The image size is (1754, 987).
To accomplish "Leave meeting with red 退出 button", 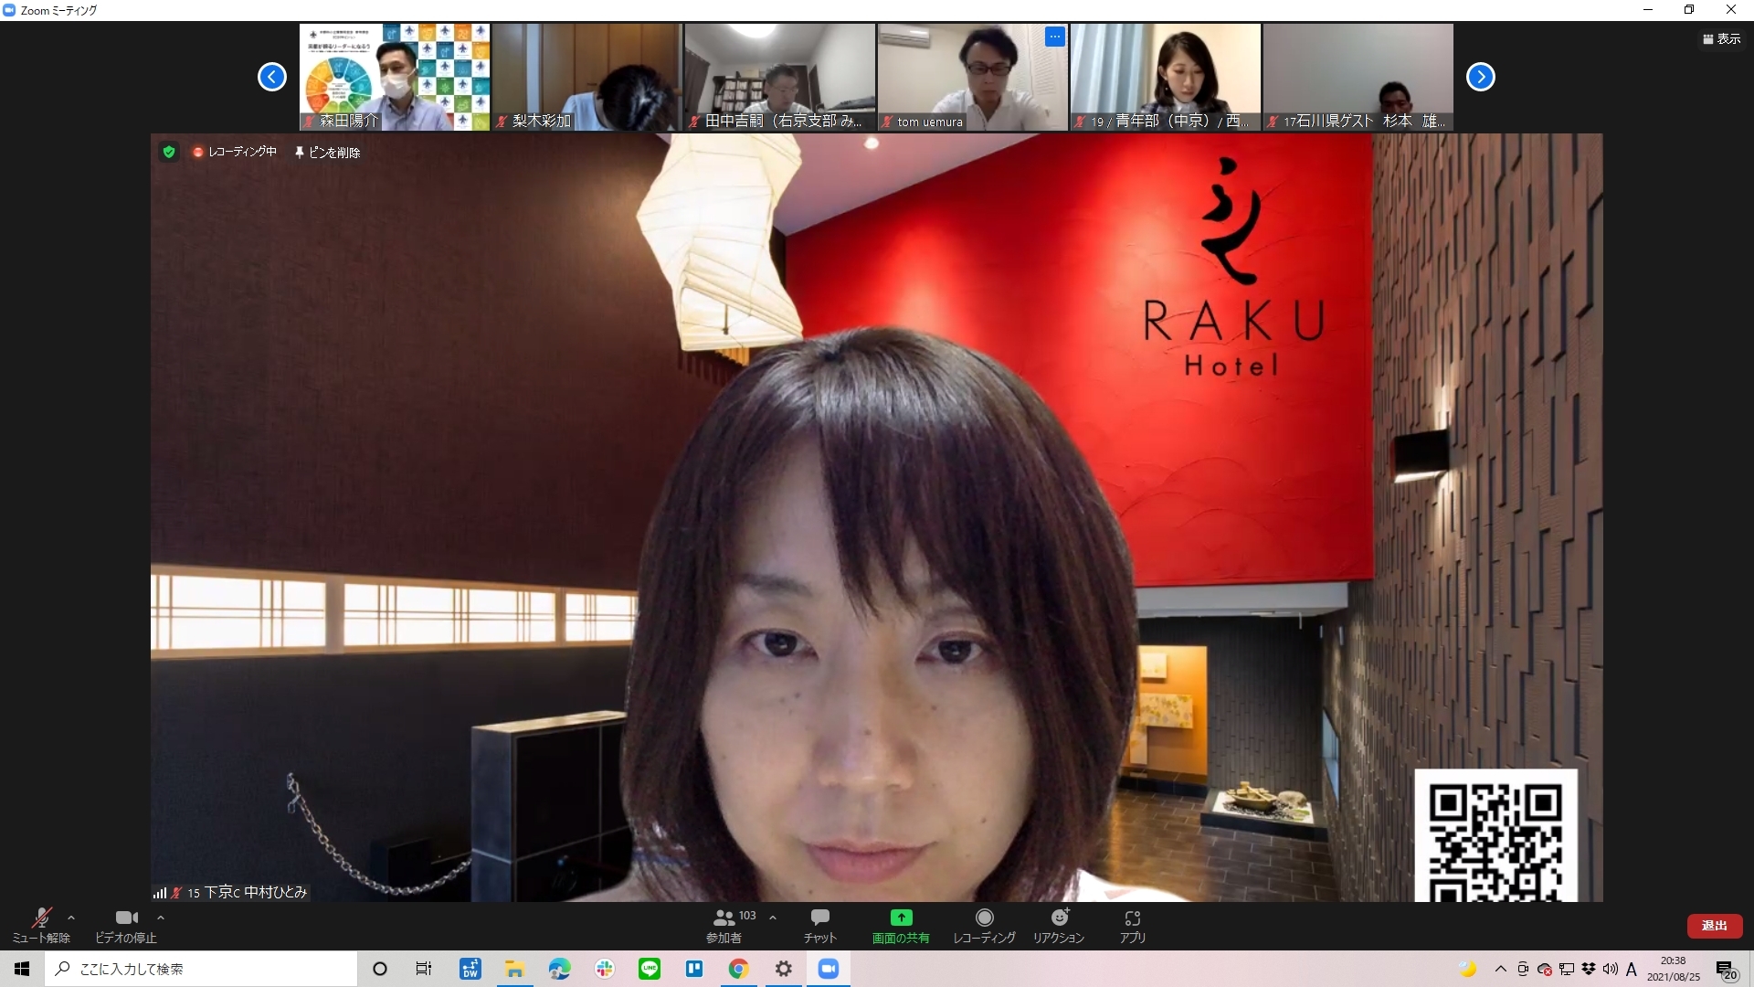I will point(1714,926).
